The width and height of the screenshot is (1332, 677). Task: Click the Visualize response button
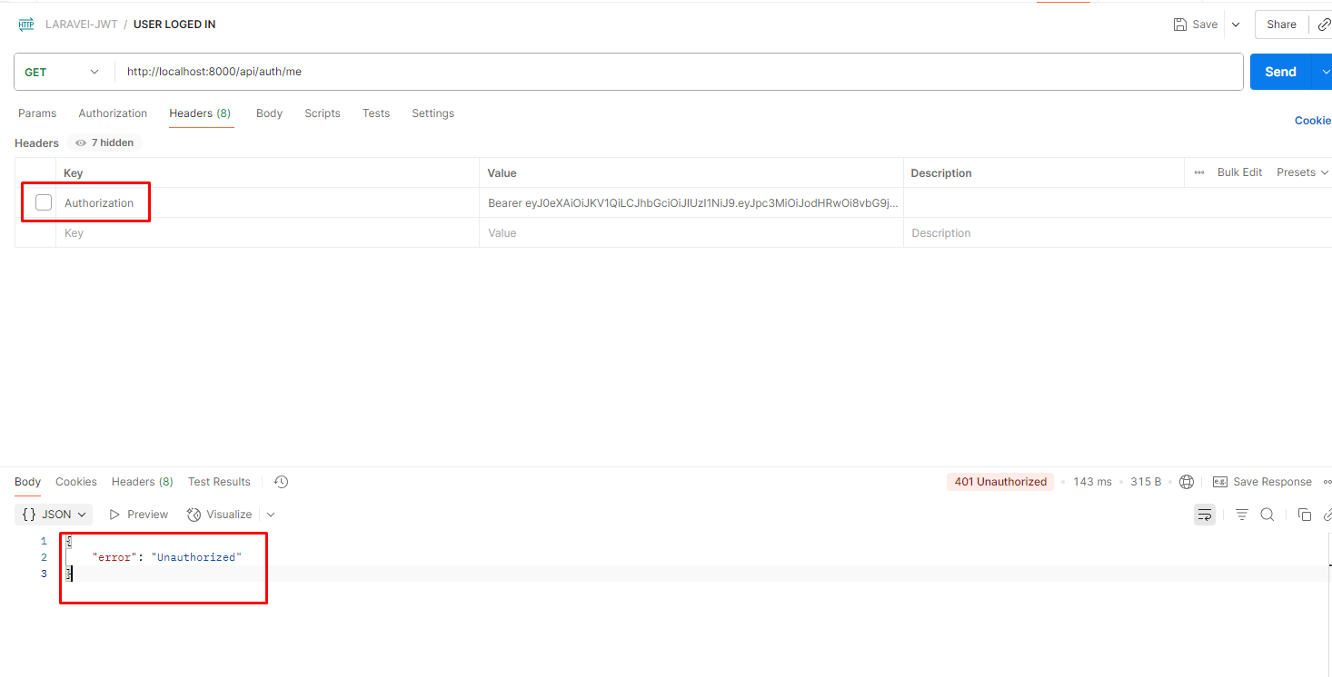coord(220,515)
